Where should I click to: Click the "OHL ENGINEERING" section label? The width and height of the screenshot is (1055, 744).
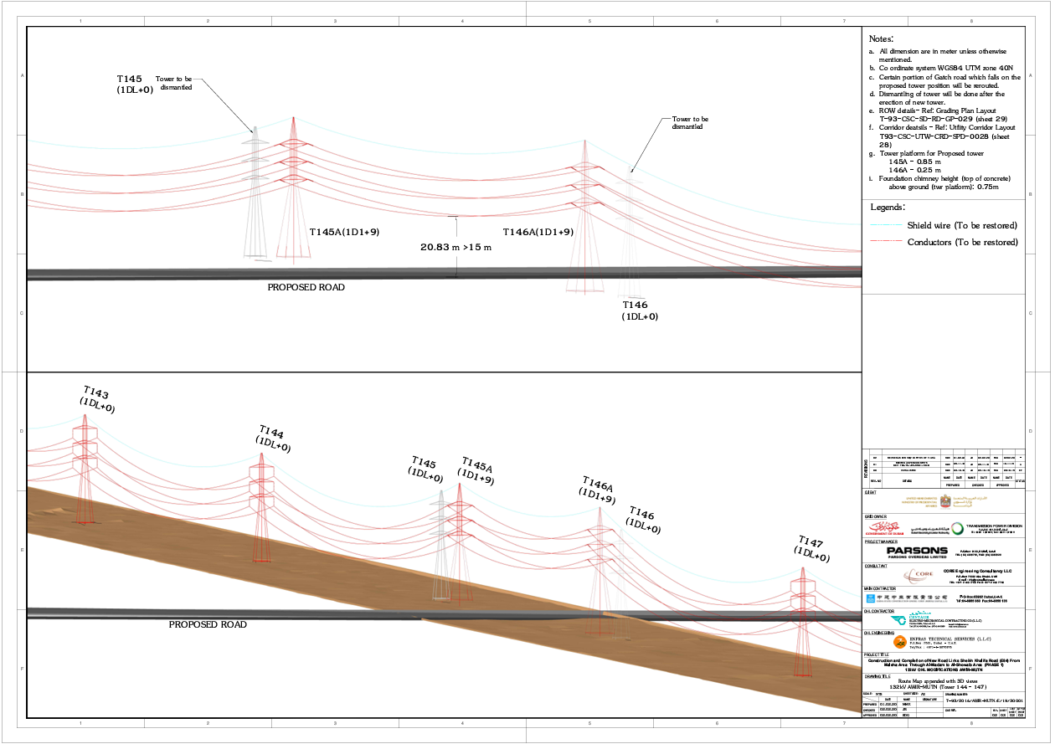pos(878,633)
